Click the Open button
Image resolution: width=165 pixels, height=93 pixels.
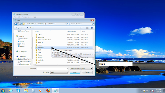coord(75,72)
